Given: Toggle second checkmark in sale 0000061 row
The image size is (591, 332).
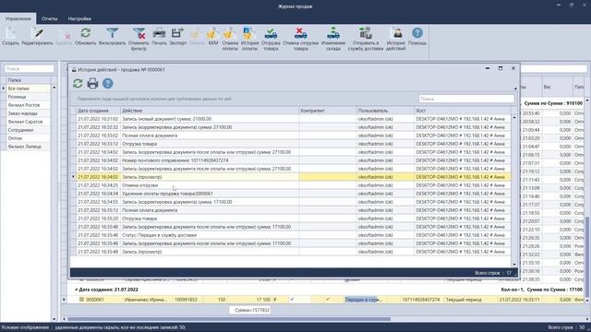Looking at the screenshot, I should 328,299.
